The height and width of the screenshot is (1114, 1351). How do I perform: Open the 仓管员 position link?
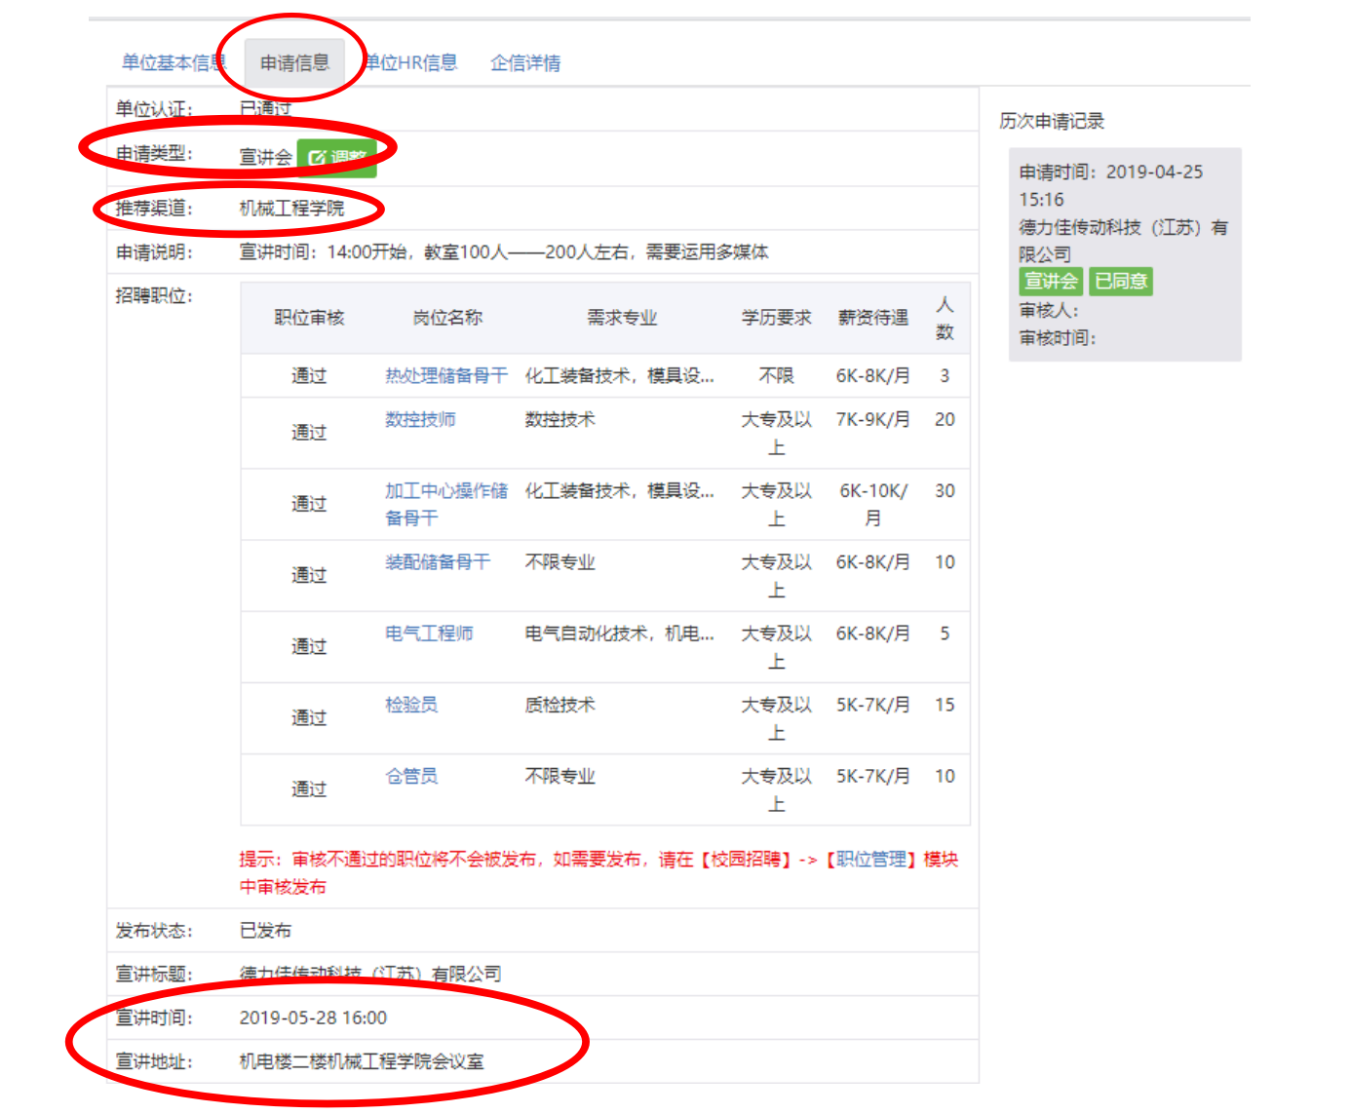(x=411, y=777)
